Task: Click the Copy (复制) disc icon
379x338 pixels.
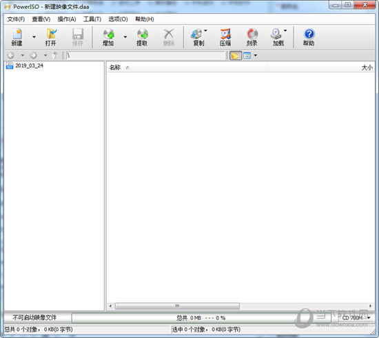Action: [197, 34]
